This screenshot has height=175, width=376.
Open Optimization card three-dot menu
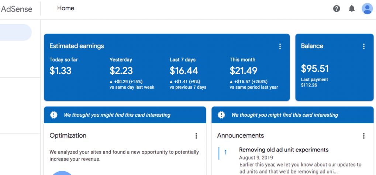pyautogui.click(x=196, y=136)
